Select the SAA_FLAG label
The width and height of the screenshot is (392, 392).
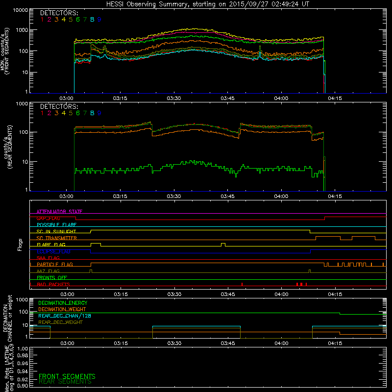tap(48, 258)
